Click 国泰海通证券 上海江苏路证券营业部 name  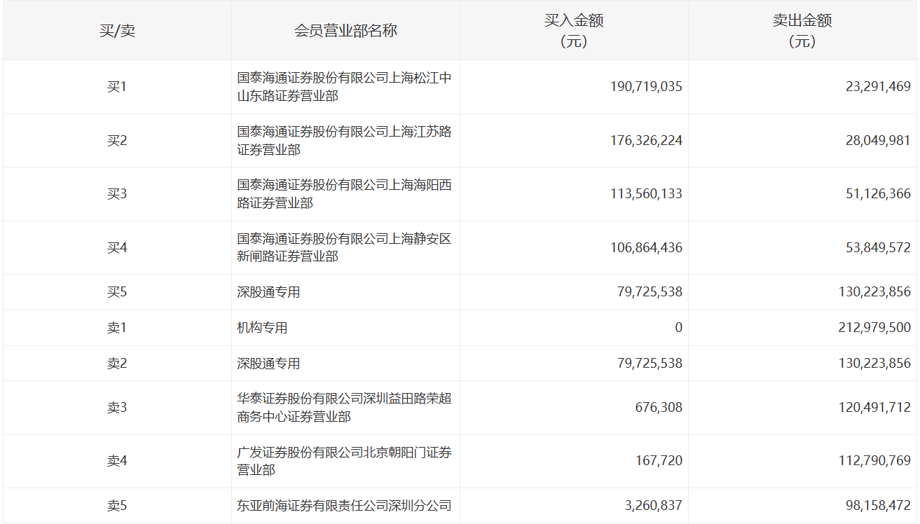click(x=344, y=141)
